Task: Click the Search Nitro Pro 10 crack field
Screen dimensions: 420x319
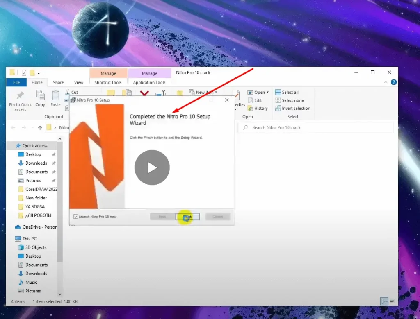Action: click(x=316, y=128)
